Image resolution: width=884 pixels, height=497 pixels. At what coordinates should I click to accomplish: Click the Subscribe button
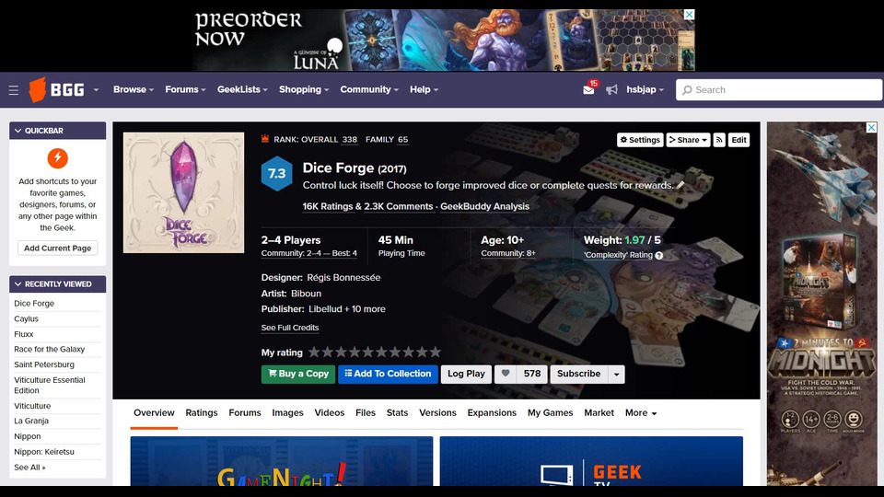[579, 375]
